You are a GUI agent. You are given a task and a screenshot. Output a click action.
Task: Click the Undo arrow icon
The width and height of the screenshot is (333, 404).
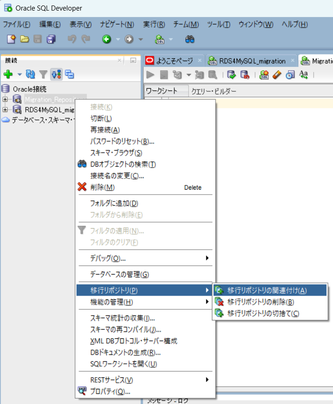click(x=72, y=39)
